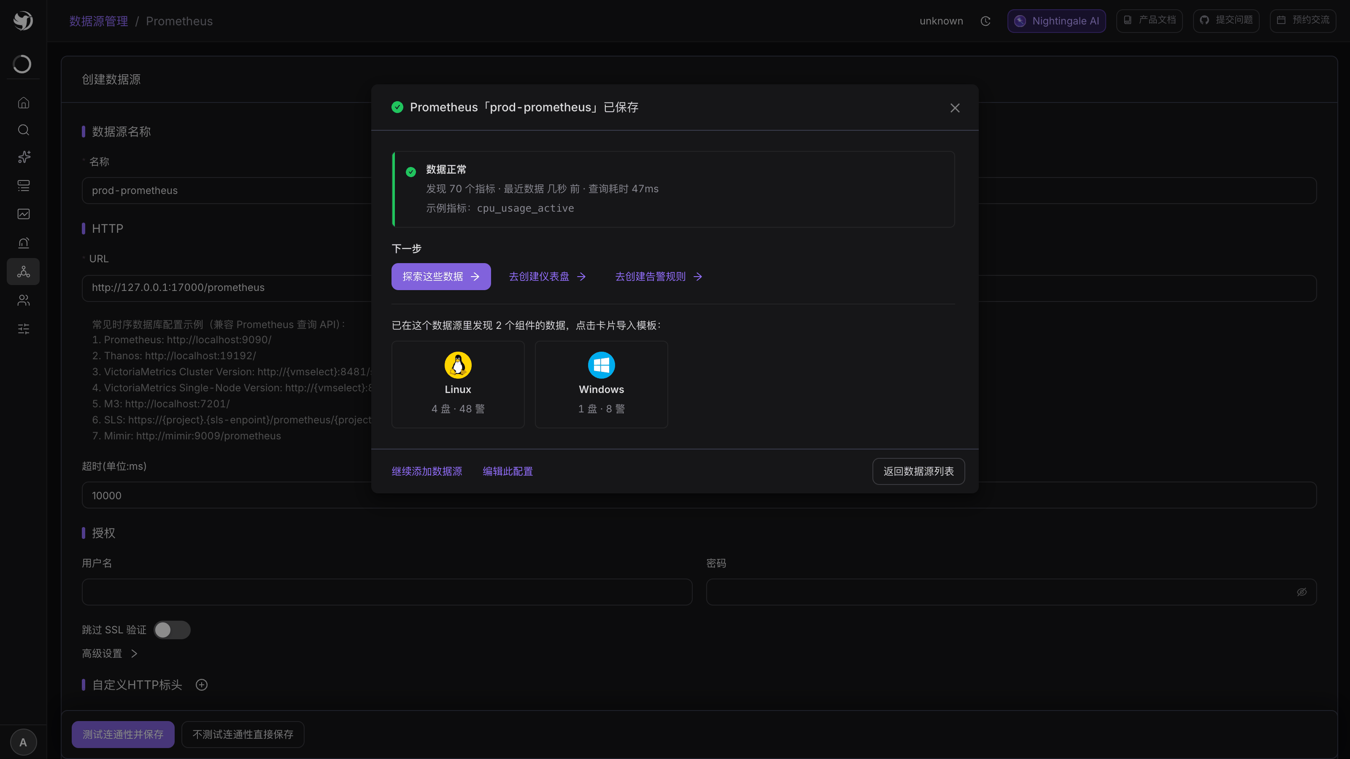Open the AI sparkle icon in sidebar
This screenshot has width=1350, height=759.
tap(24, 157)
